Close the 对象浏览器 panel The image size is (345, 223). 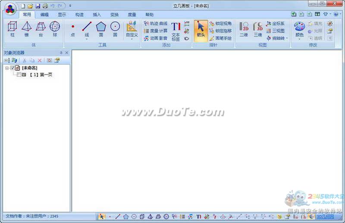click(x=67, y=53)
